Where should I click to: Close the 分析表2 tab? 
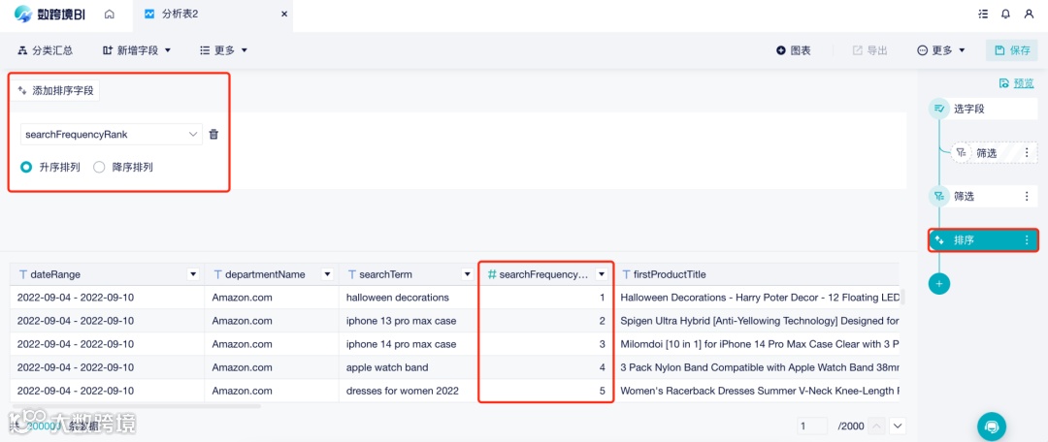pos(284,14)
